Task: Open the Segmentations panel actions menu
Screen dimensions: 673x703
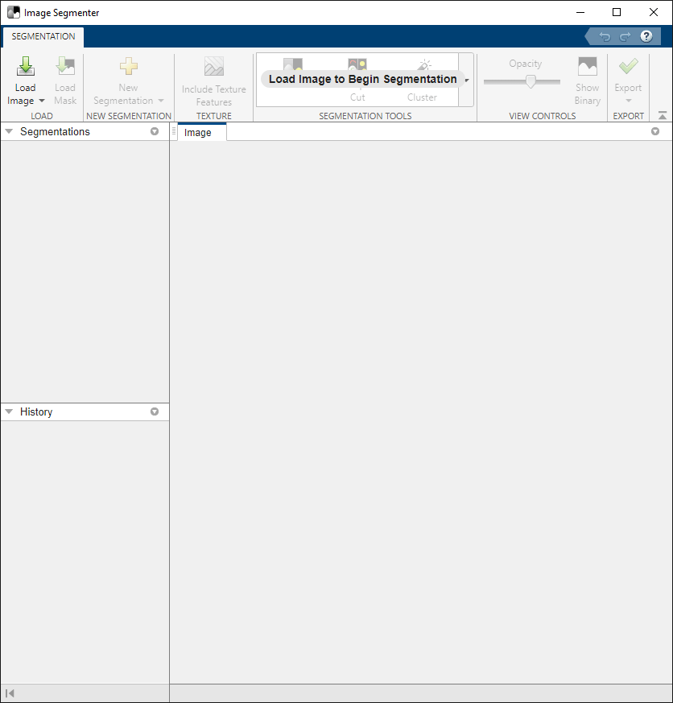Action: [155, 131]
